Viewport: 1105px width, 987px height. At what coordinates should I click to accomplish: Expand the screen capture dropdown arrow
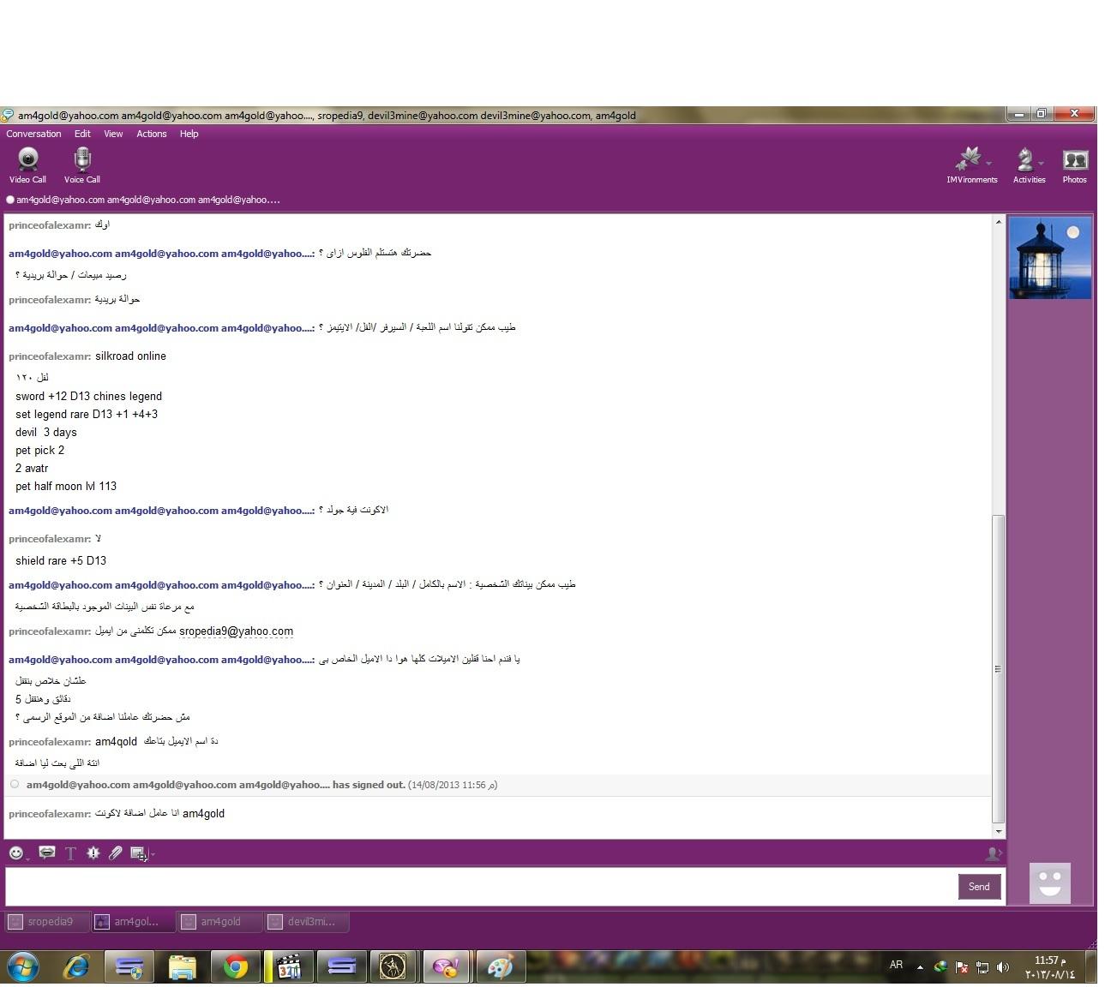(x=153, y=853)
